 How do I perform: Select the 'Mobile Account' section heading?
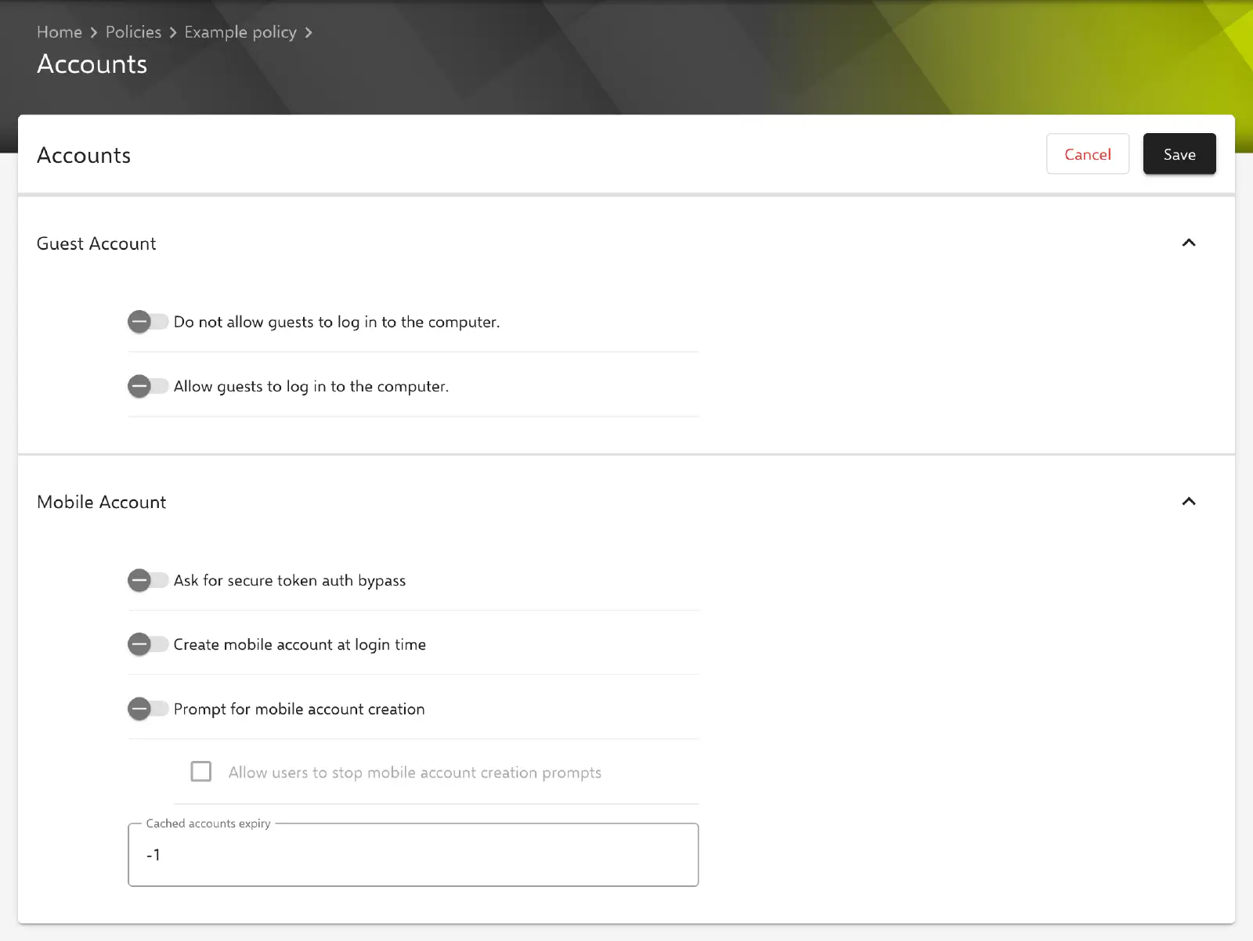102,502
